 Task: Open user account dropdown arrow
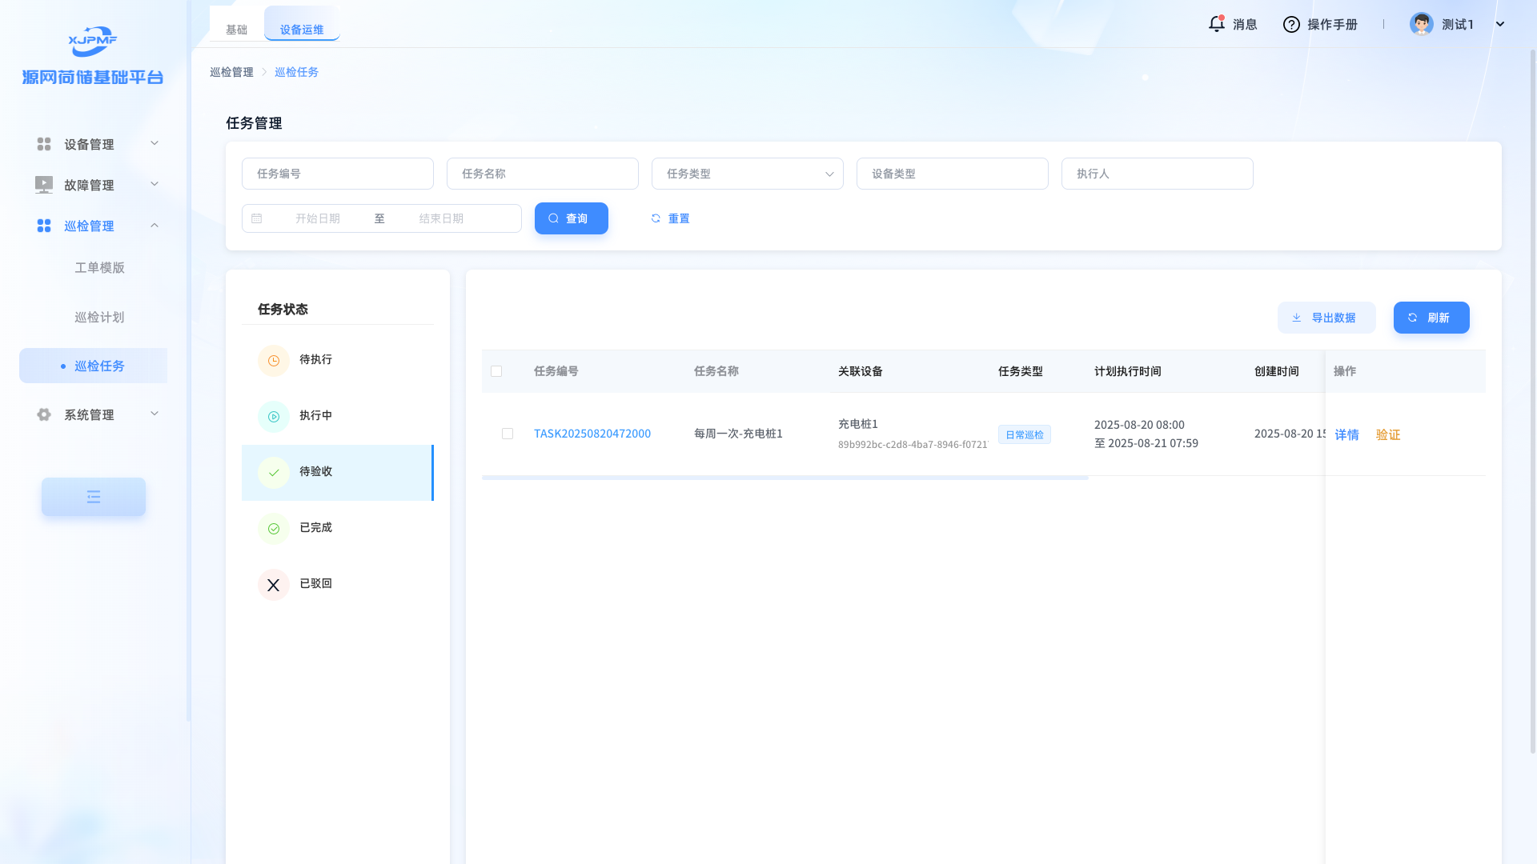click(x=1500, y=24)
